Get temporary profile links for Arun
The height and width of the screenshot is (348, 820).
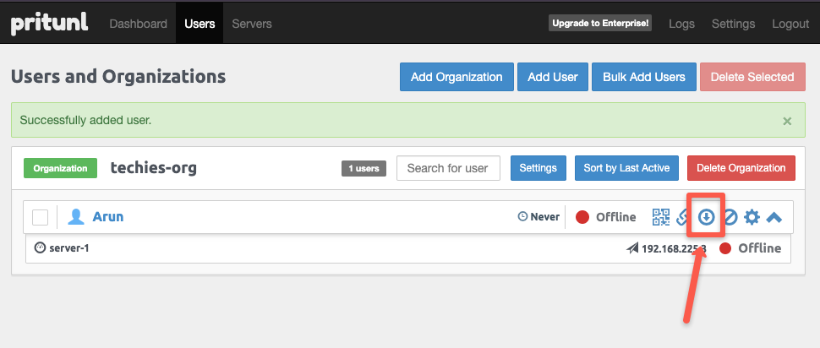681,217
